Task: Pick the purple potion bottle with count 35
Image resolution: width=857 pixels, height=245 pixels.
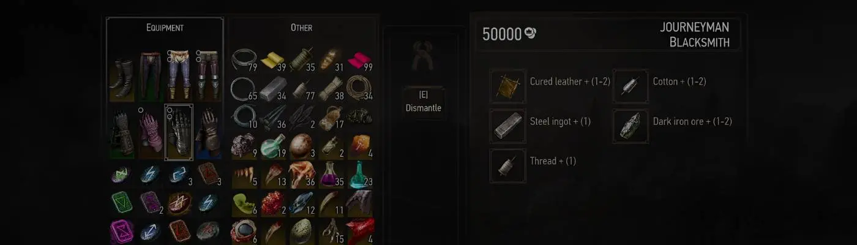Action: pos(331,175)
